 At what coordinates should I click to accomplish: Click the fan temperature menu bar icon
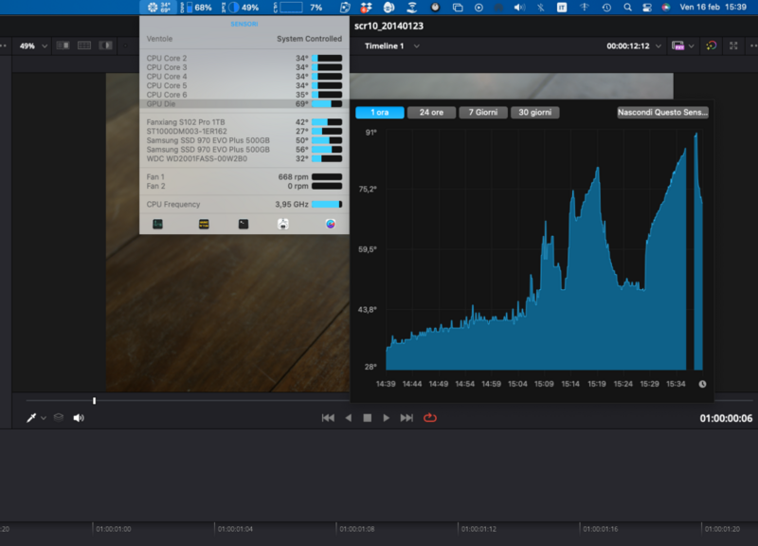[x=158, y=8]
